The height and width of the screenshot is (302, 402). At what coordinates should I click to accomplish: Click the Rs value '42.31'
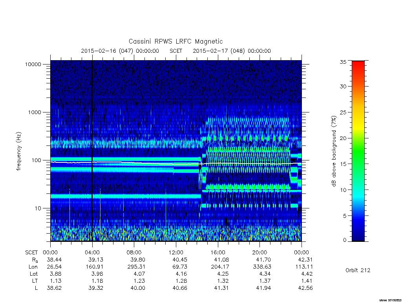pyautogui.click(x=305, y=260)
